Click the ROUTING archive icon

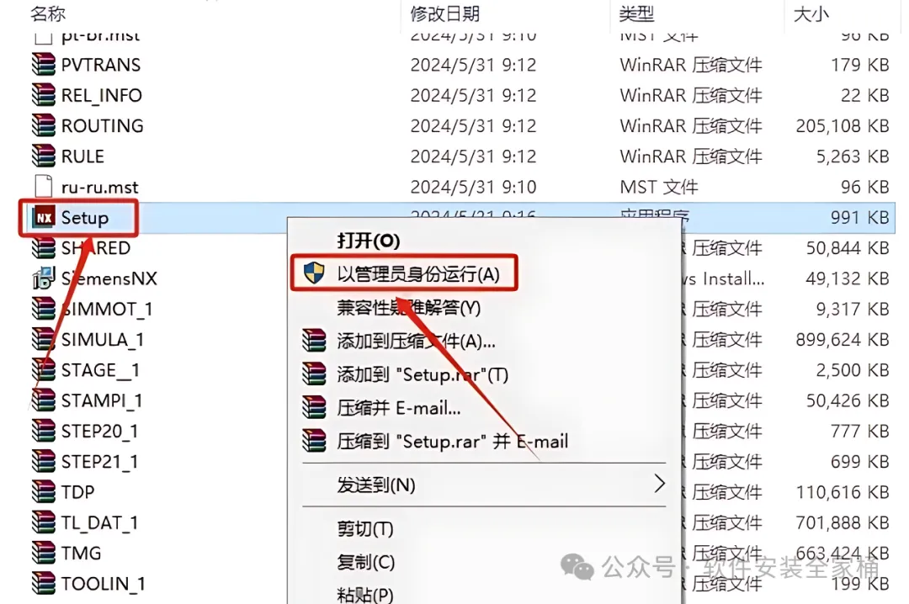tap(44, 126)
